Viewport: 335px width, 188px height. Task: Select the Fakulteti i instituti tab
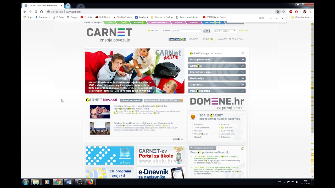[x=159, y=22]
